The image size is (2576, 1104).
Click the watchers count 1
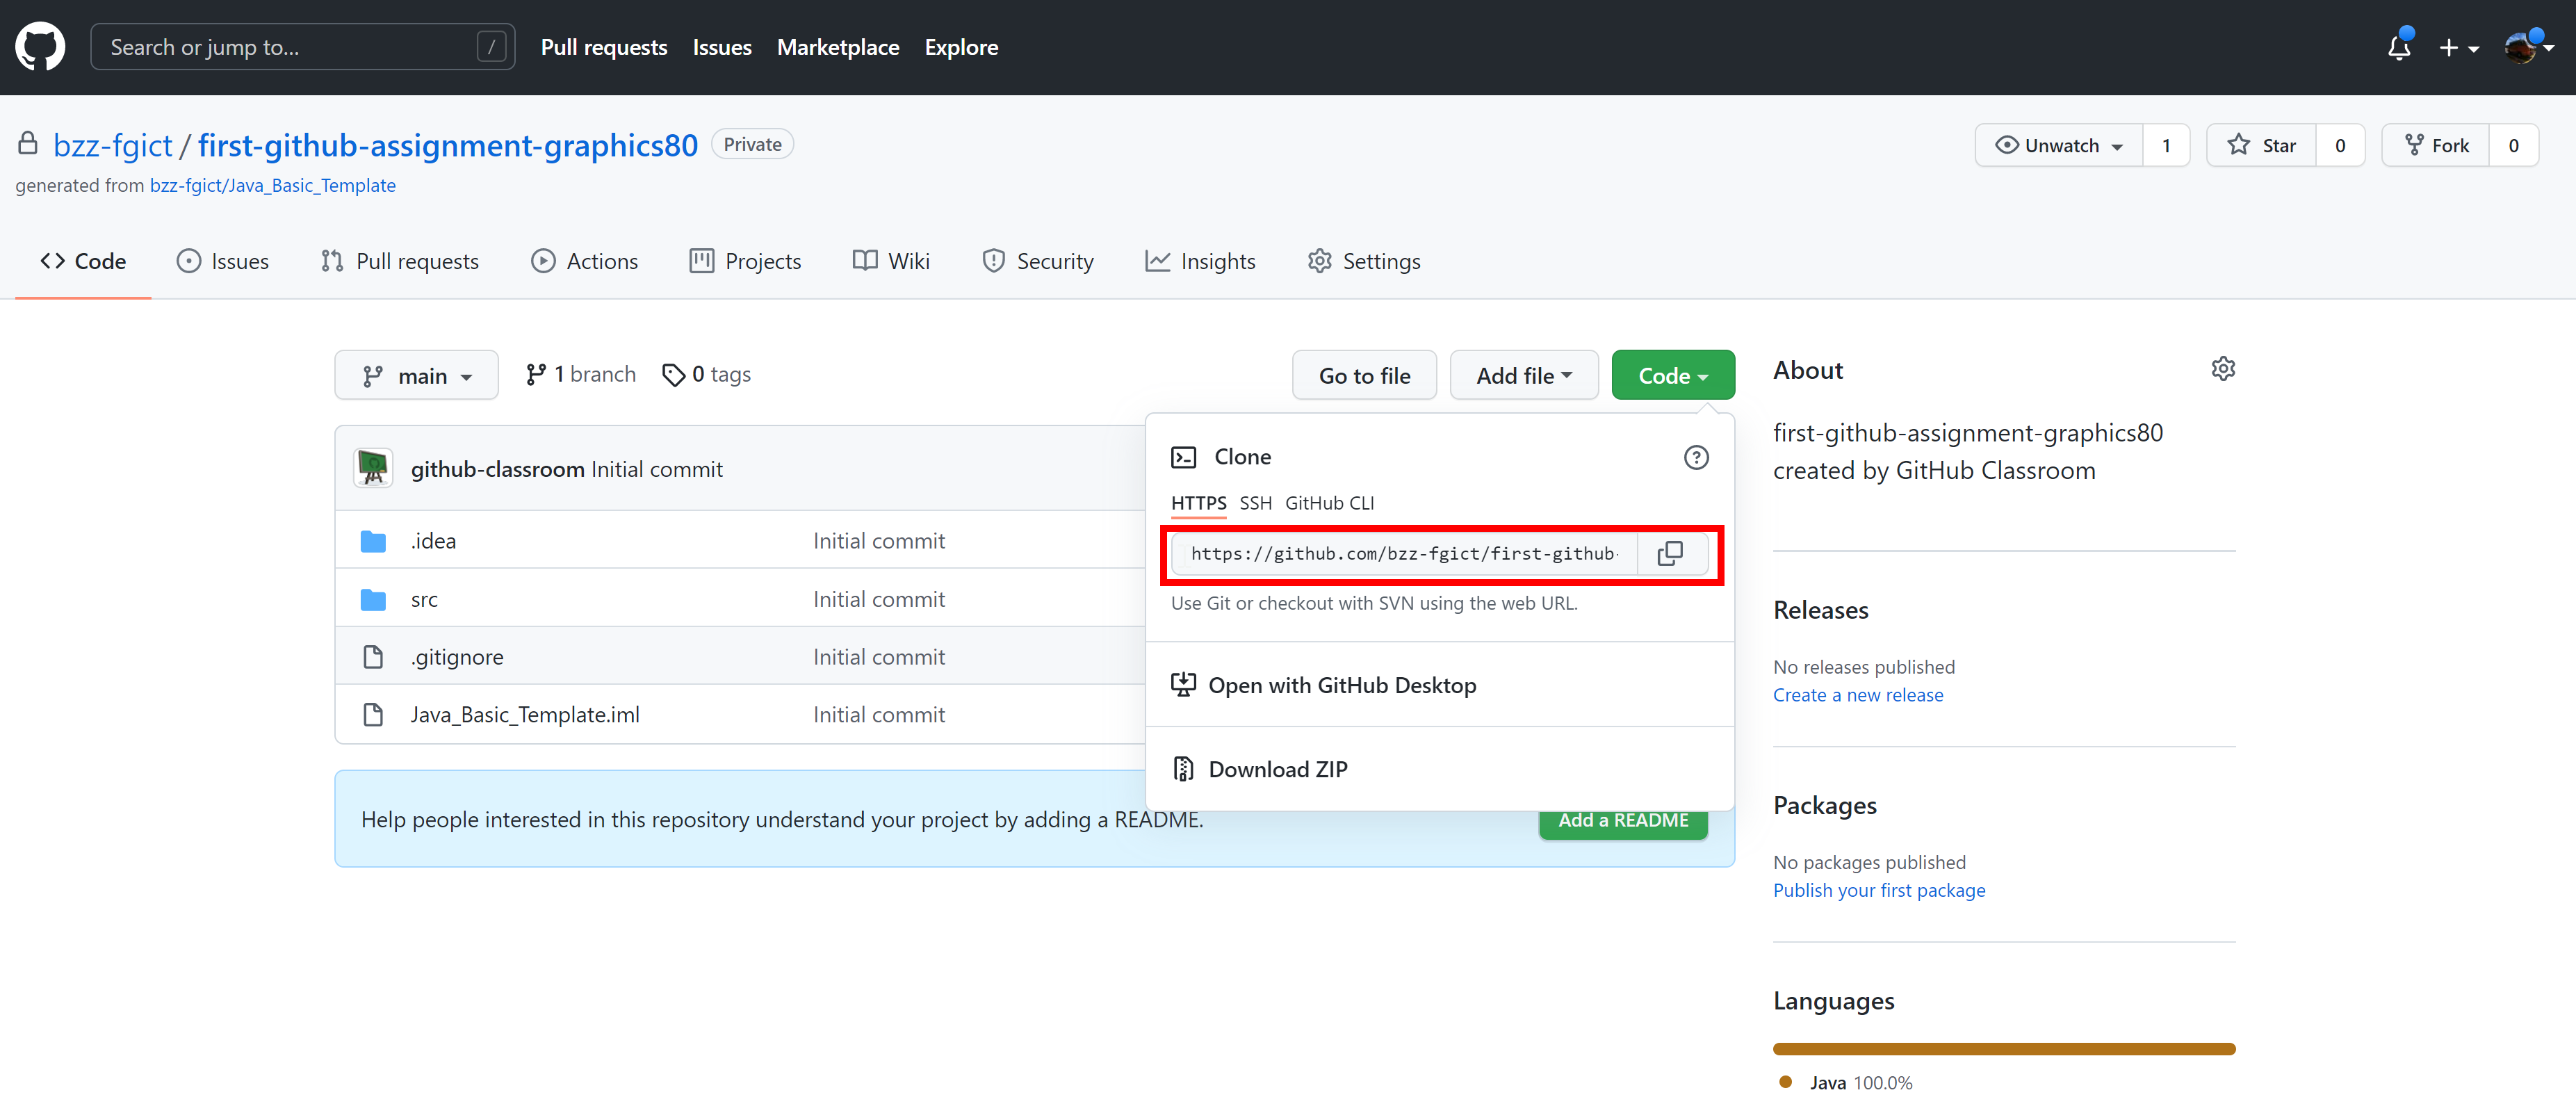[x=2166, y=145]
